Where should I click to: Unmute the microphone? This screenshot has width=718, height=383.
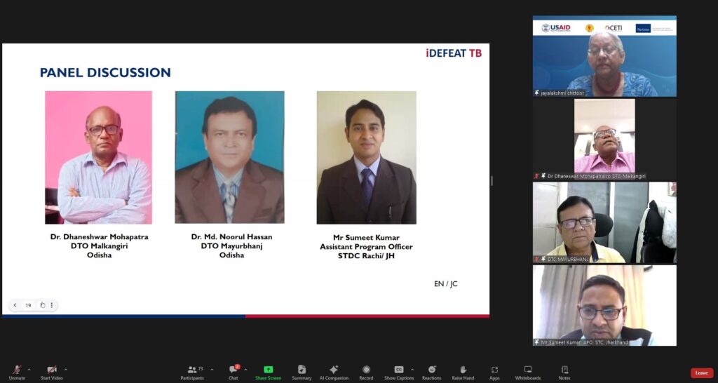coord(17,372)
